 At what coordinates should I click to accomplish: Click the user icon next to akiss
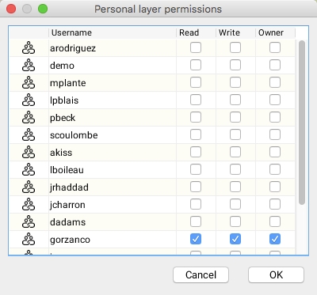tap(29, 153)
